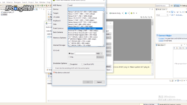The image size is (187, 105).
Task: Choose Android Wear Round from the device list
Action: 85,33
